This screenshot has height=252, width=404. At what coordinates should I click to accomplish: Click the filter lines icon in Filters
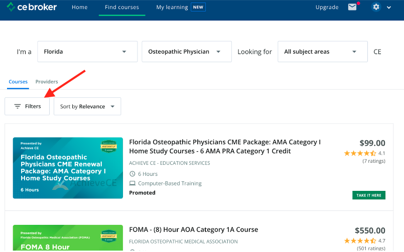click(17, 106)
